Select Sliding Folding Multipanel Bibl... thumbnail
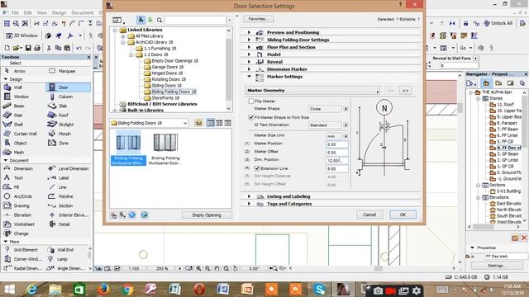The image size is (529, 297). pos(128,148)
